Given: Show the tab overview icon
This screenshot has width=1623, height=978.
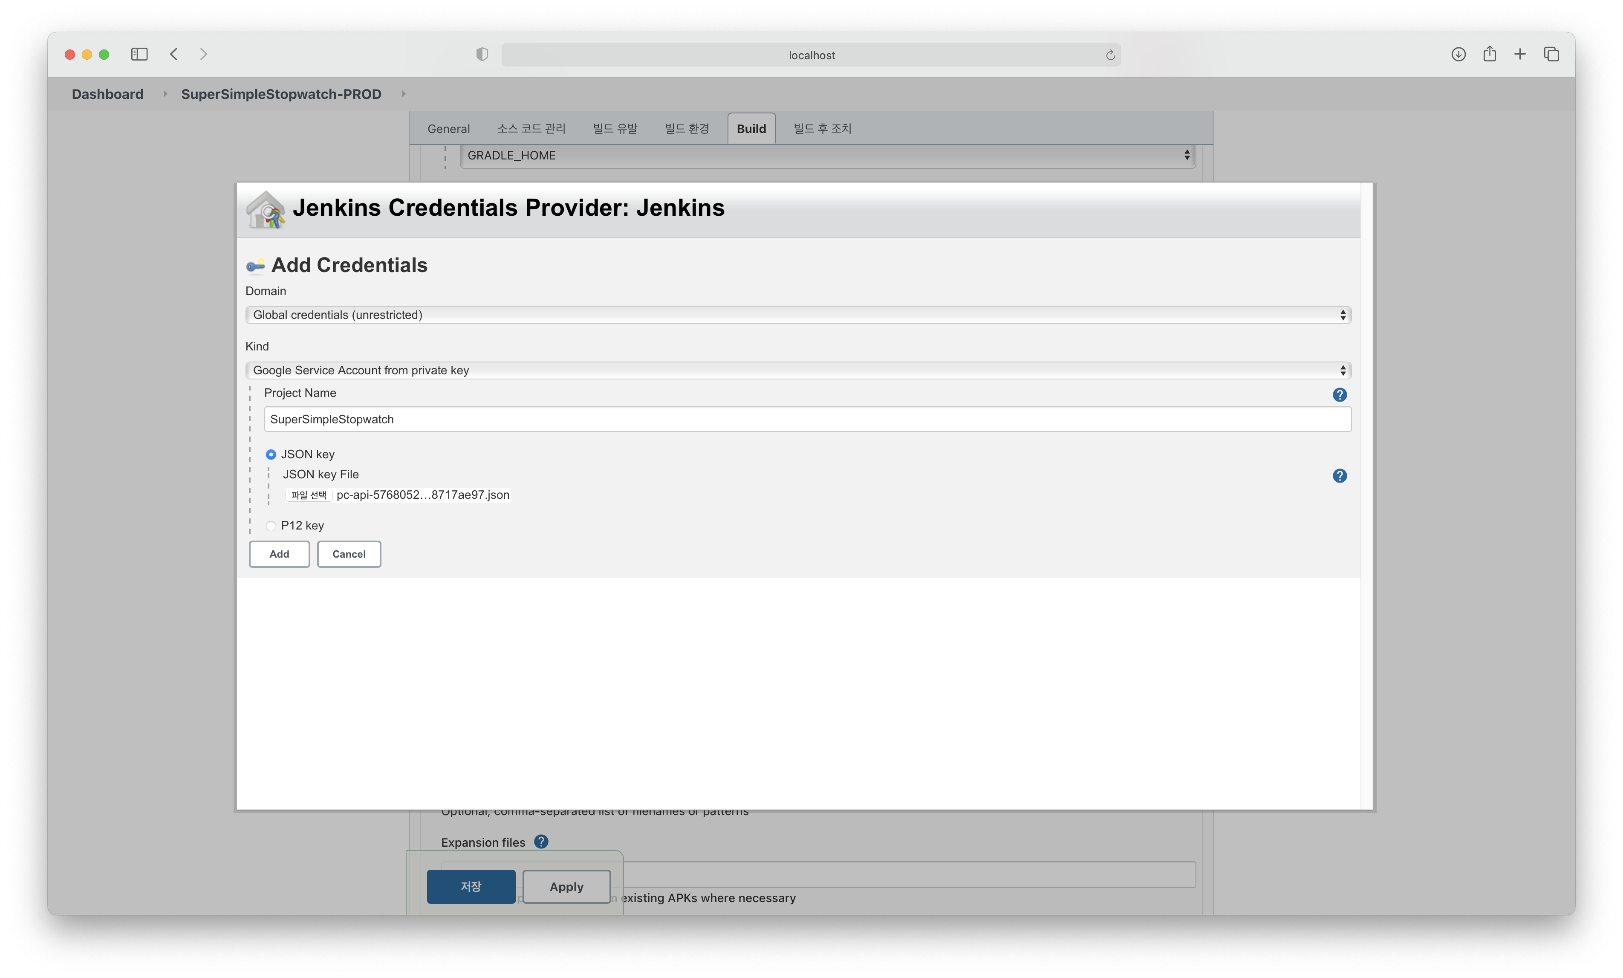Looking at the screenshot, I should tap(1551, 54).
